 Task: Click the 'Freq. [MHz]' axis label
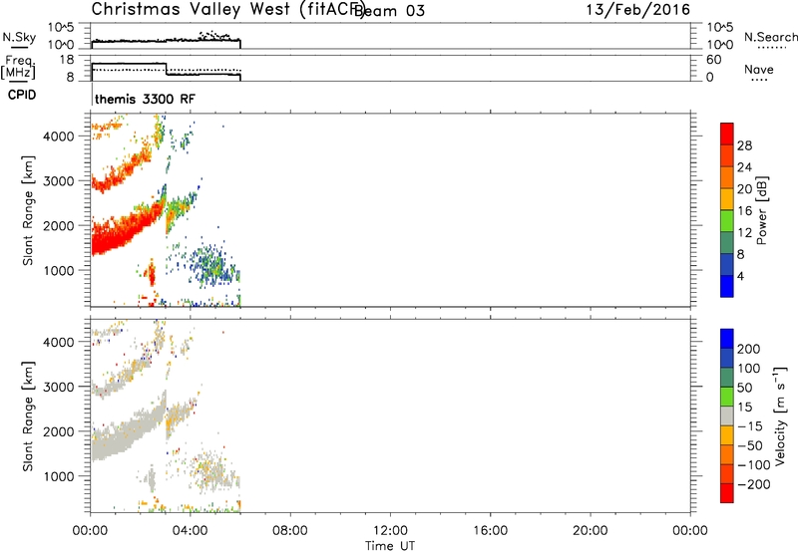tap(18, 68)
